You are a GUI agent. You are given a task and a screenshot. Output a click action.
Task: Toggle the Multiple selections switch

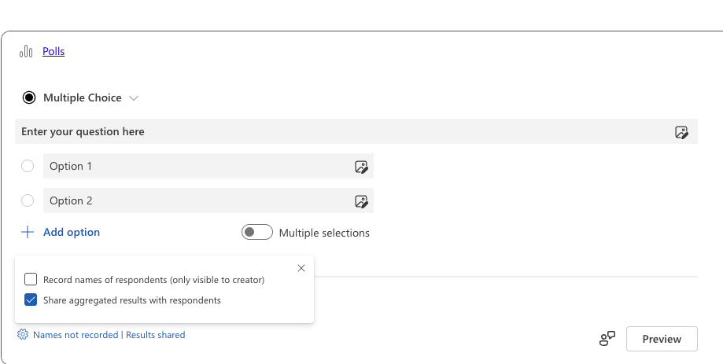[256, 232]
